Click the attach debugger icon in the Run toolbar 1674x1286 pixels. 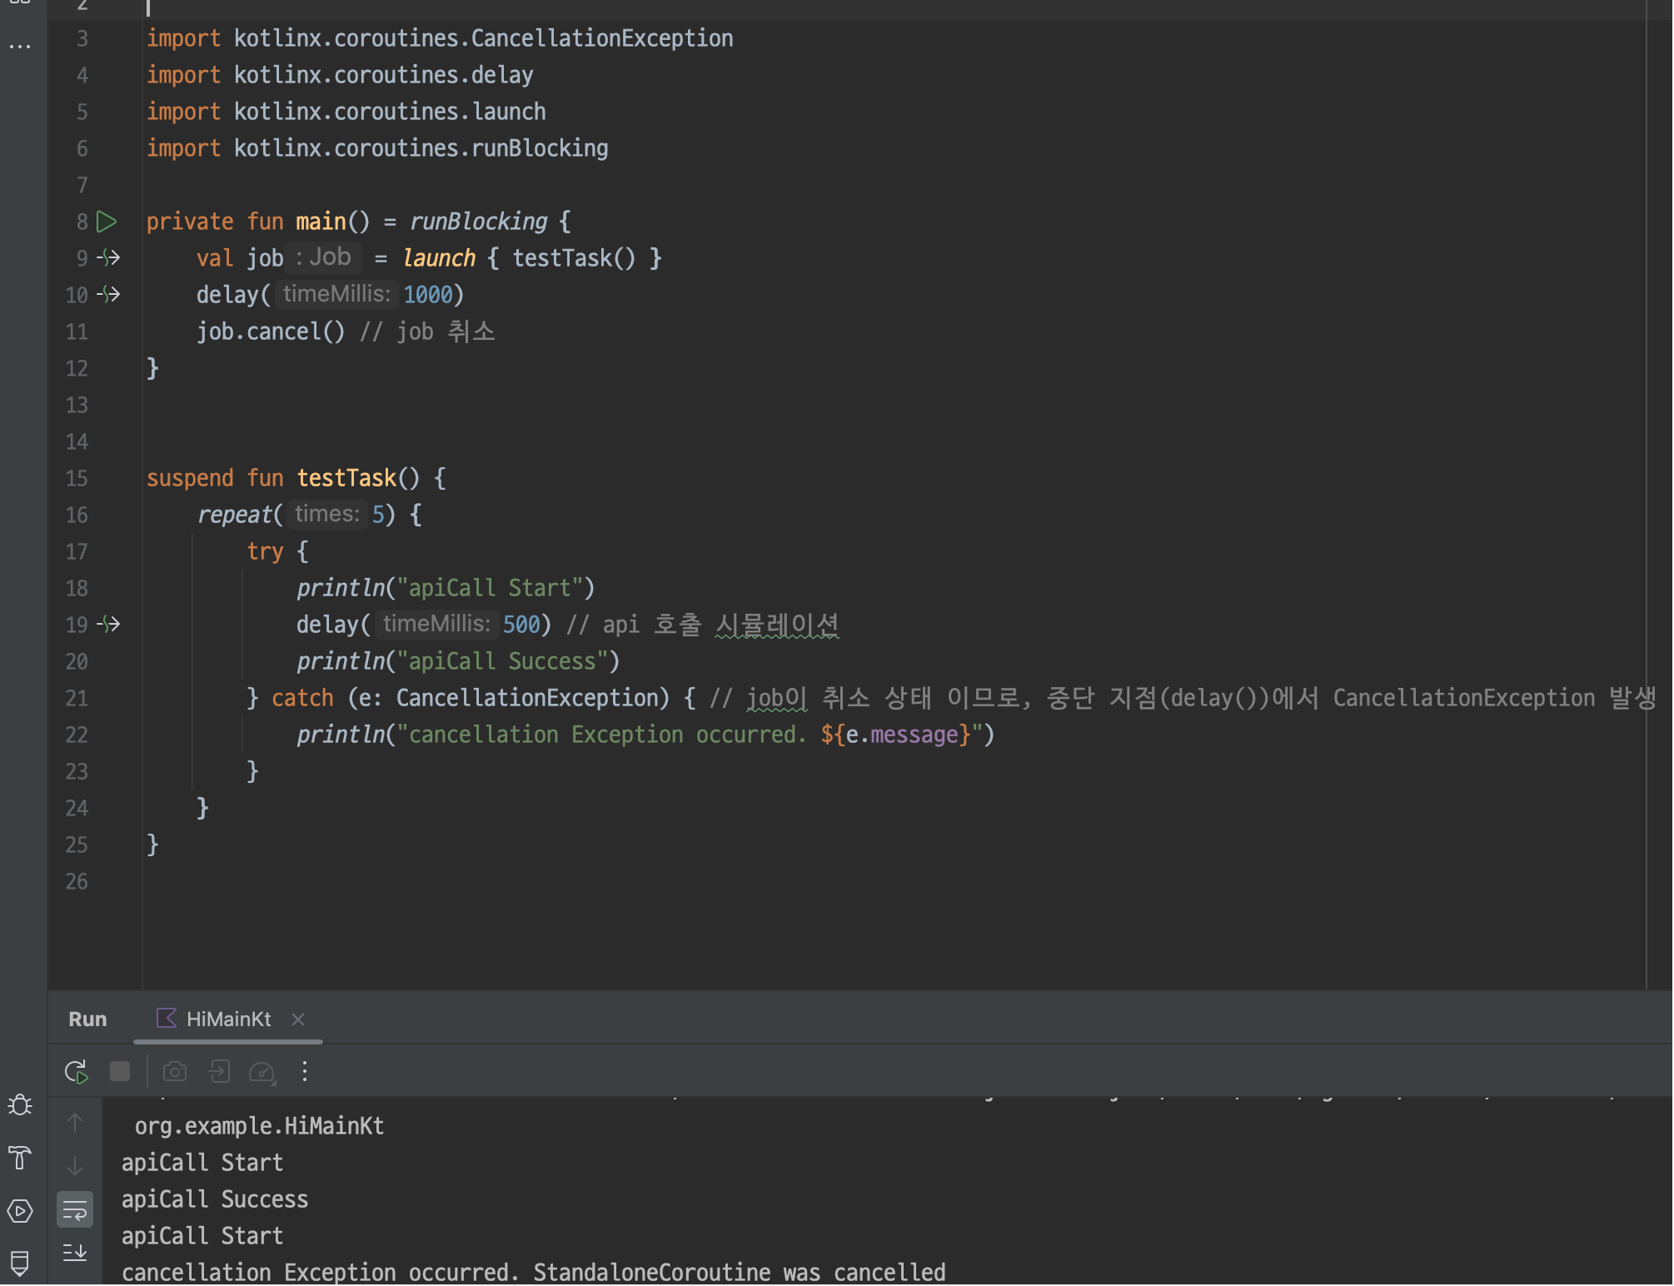(219, 1071)
